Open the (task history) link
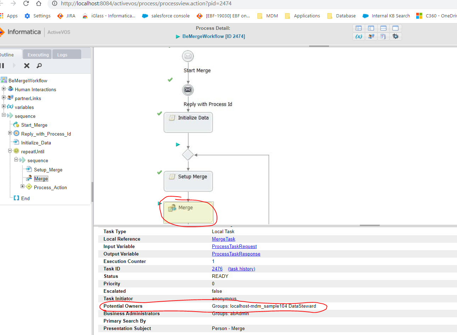This screenshot has width=457, height=335. pyautogui.click(x=241, y=269)
